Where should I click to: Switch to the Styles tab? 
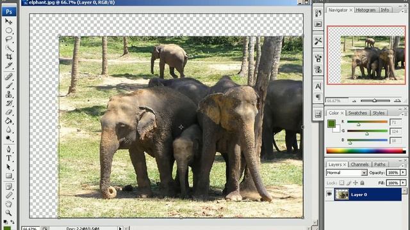tap(379, 113)
